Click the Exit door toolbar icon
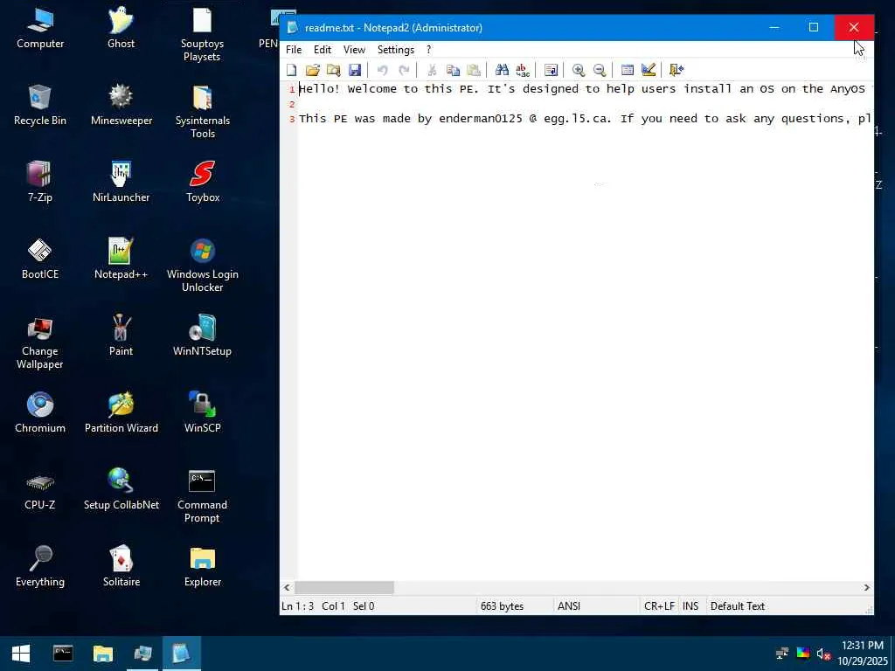The height and width of the screenshot is (671, 895). tap(676, 70)
